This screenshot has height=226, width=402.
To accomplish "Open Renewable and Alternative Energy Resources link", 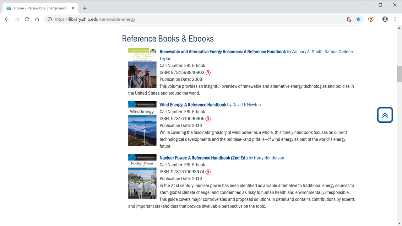I will (223, 52).
